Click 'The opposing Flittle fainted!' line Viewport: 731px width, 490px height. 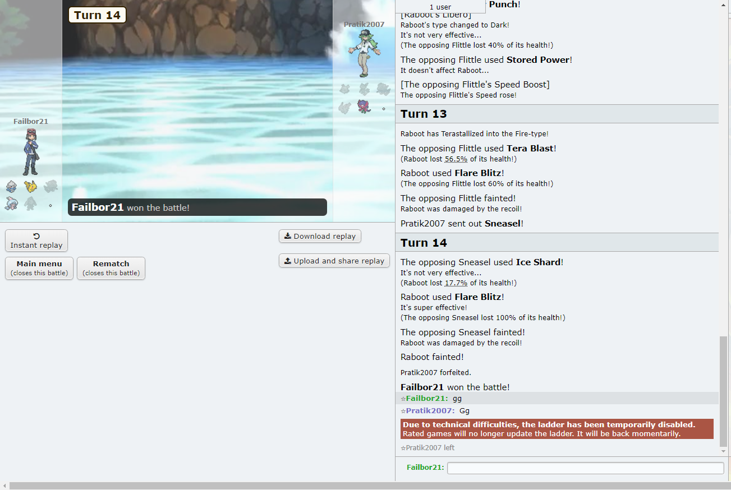pos(458,198)
